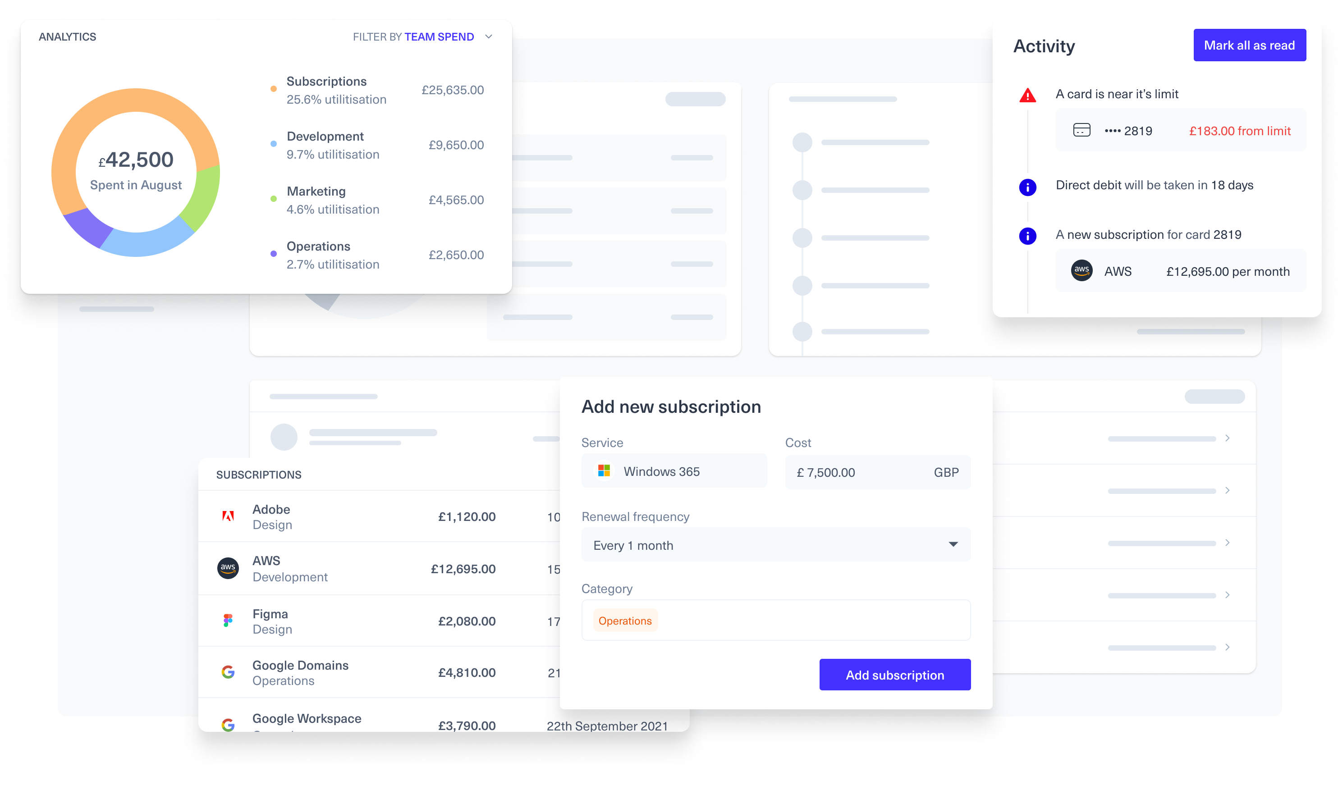Click green dot next to Marketing legend
Viewport: 1338px width, 785px height.
(x=274, y=199)
